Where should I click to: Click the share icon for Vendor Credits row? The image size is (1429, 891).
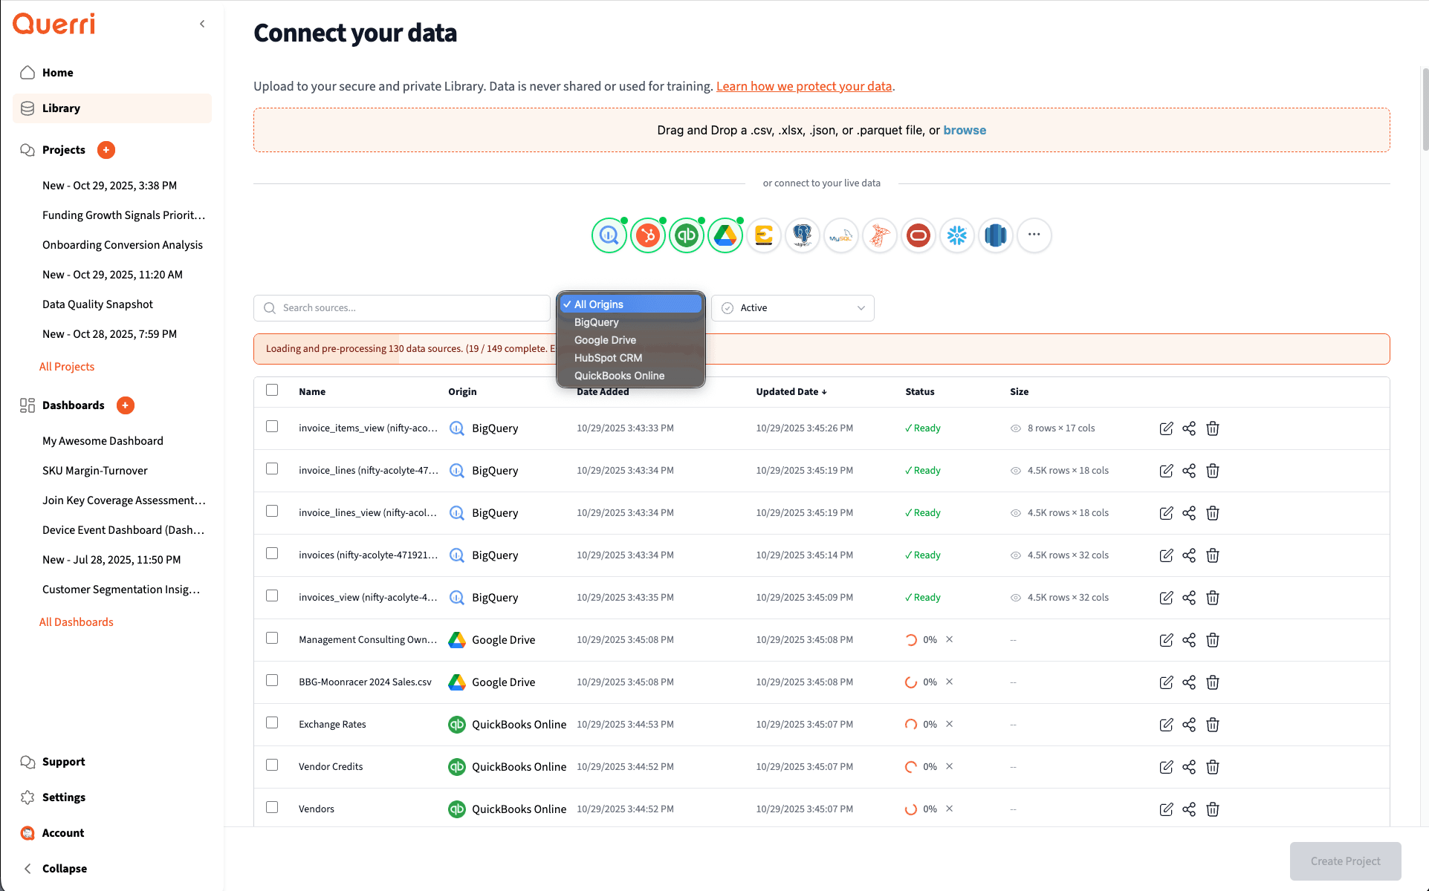click(x=1189, y=767)
